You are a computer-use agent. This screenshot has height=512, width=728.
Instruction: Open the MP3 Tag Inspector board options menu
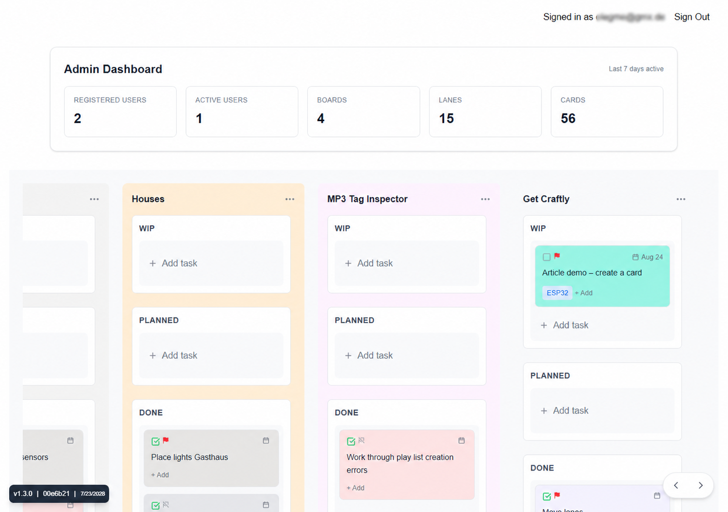tap(485, 199)
